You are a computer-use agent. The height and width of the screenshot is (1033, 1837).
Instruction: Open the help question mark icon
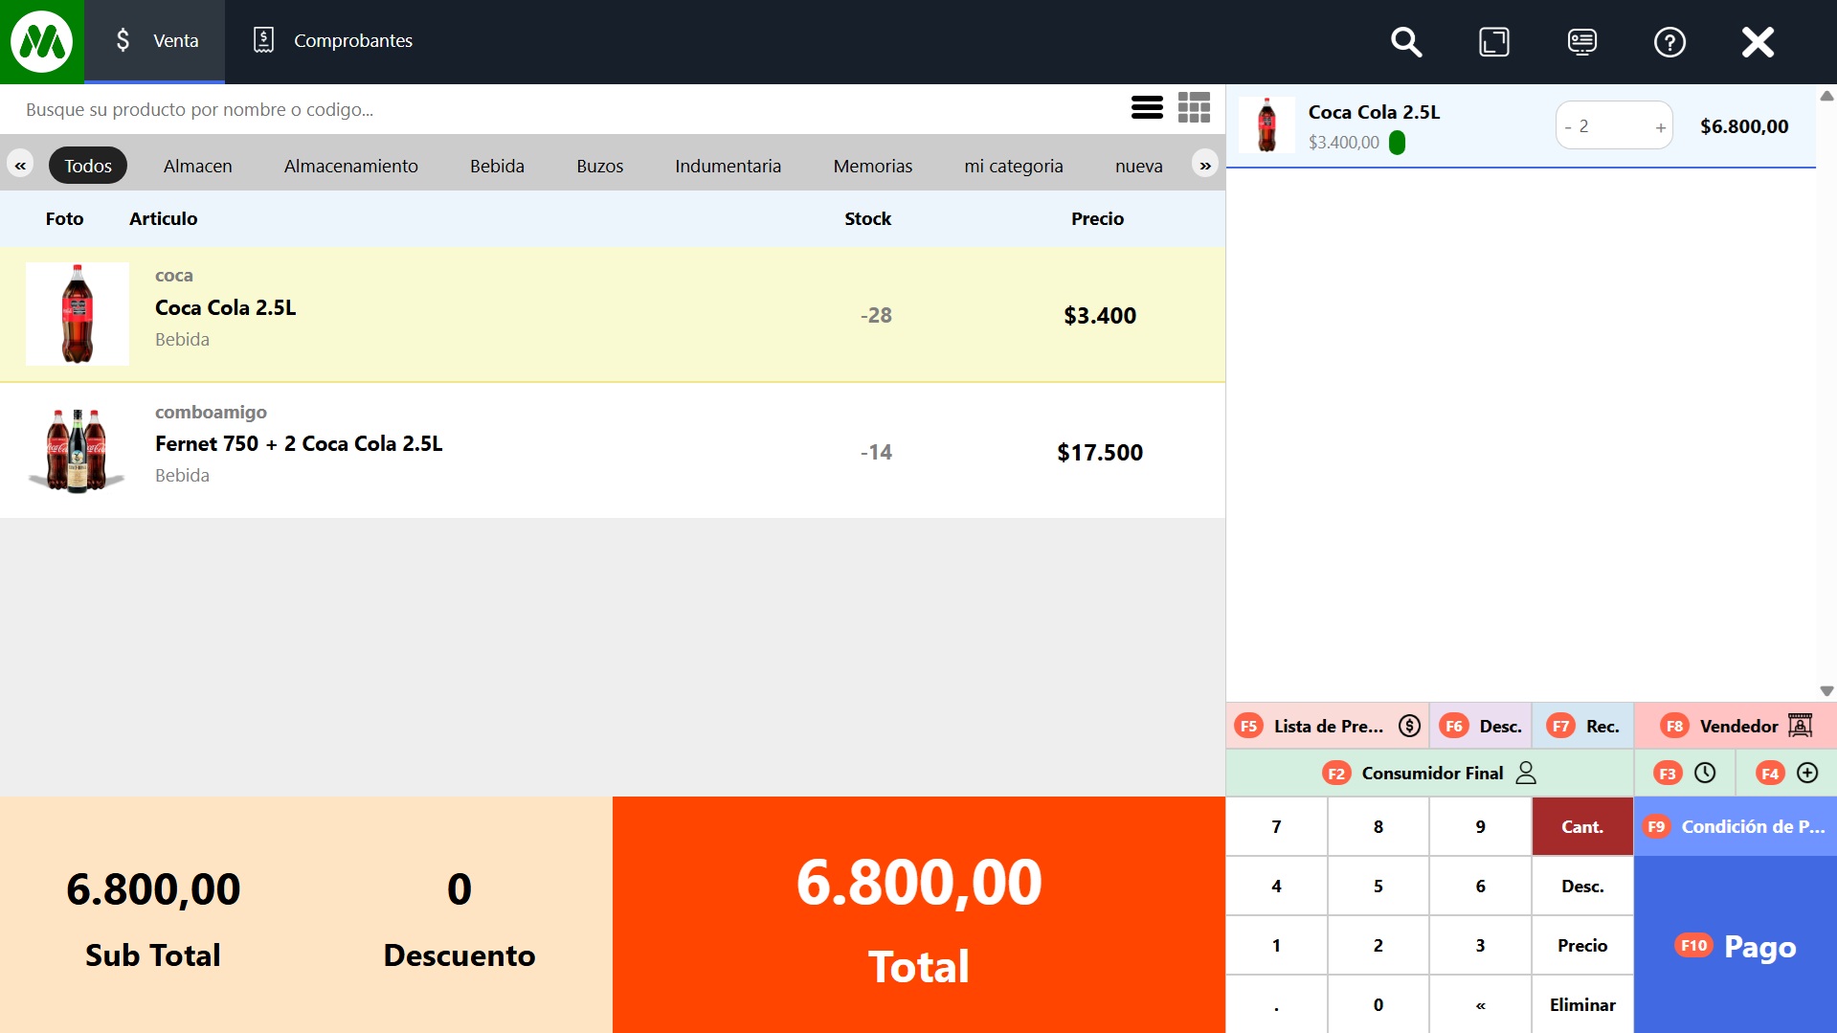tap(1669, 42)
